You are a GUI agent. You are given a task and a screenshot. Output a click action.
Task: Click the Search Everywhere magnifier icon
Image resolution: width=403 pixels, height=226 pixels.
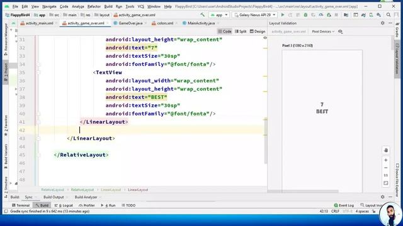click(389, 15)
